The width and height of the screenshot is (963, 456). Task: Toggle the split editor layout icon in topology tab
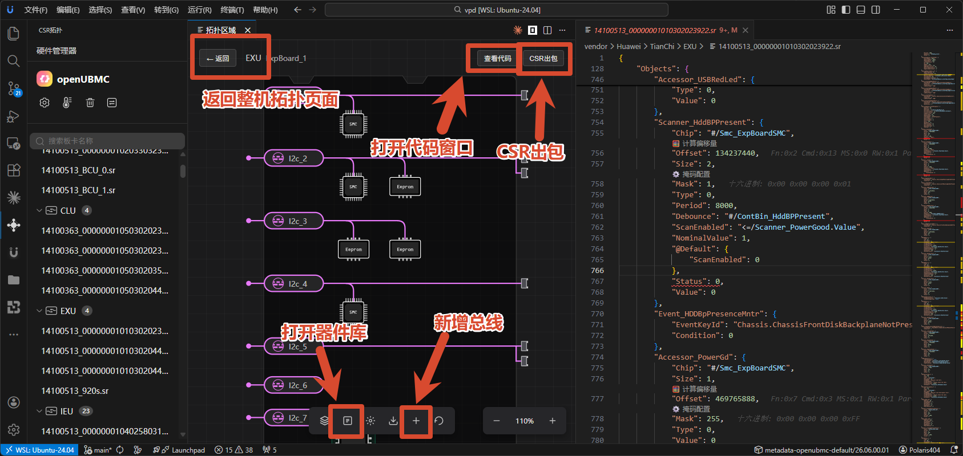(x=547, y=30)
